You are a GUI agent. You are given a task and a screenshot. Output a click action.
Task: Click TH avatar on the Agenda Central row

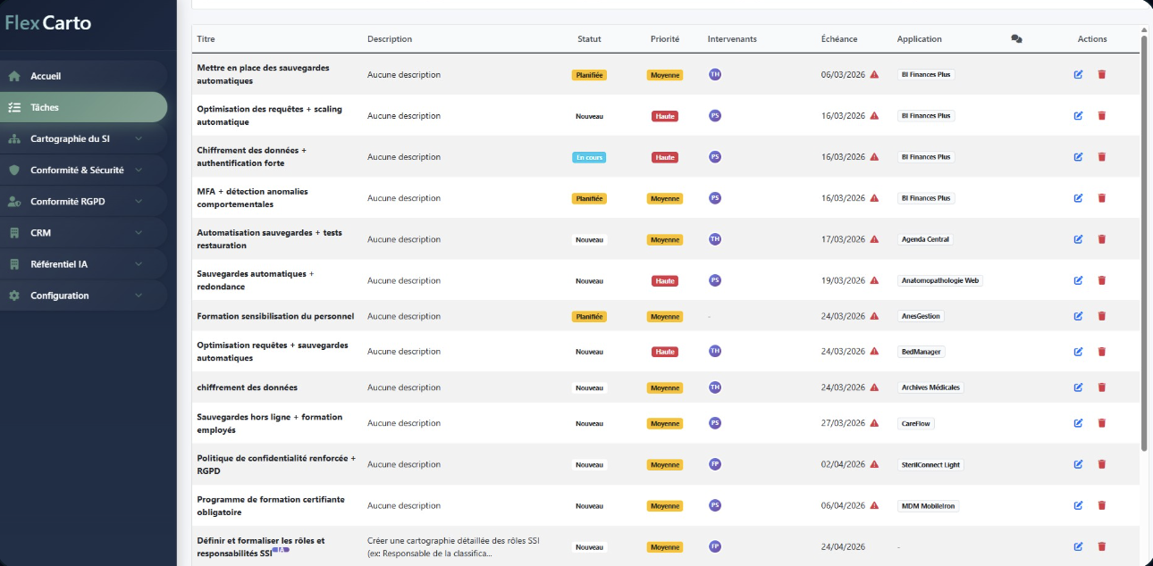(x=714, y=239)
